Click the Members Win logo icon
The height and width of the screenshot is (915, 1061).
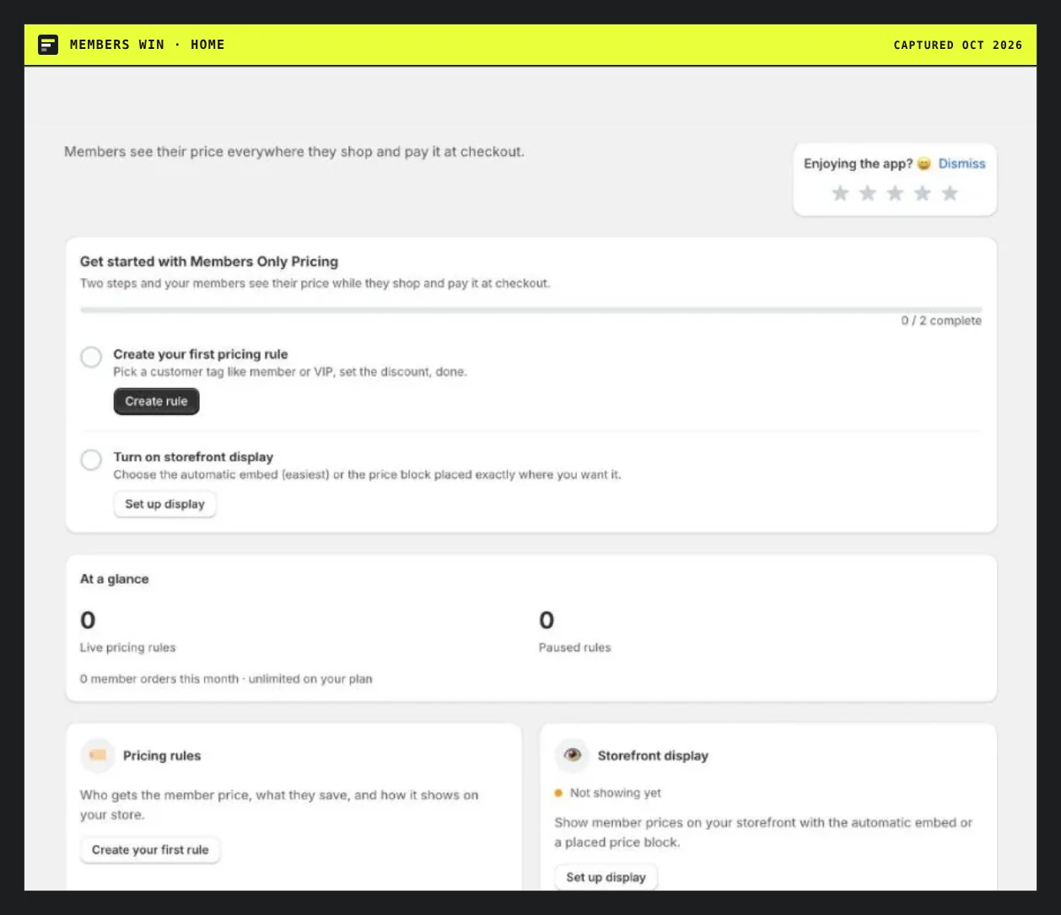click(x=48, y=45)
